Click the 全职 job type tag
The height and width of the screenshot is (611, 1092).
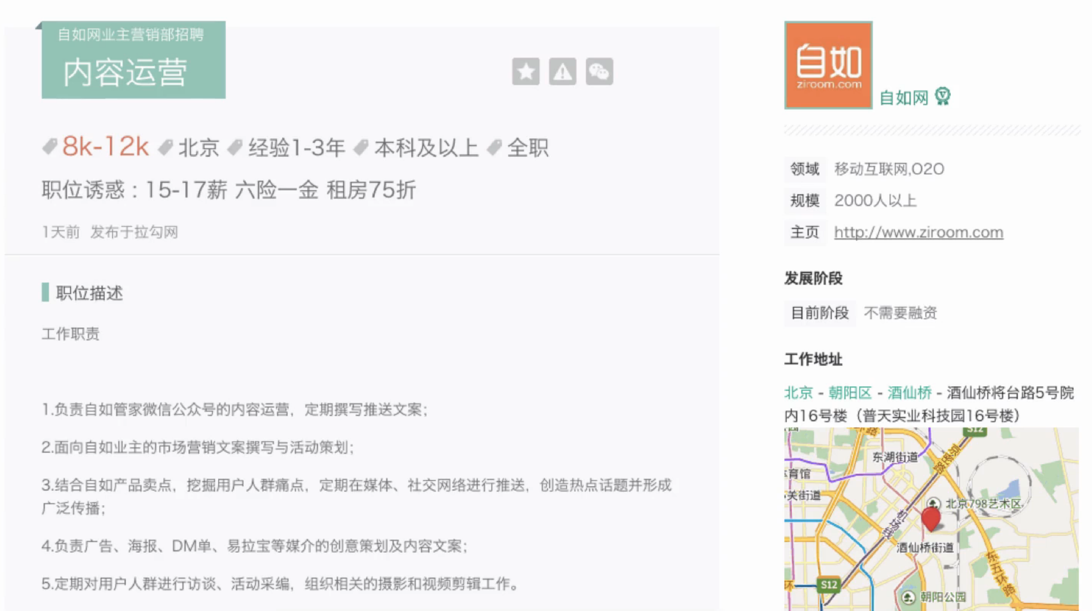[x=528, y=148]
